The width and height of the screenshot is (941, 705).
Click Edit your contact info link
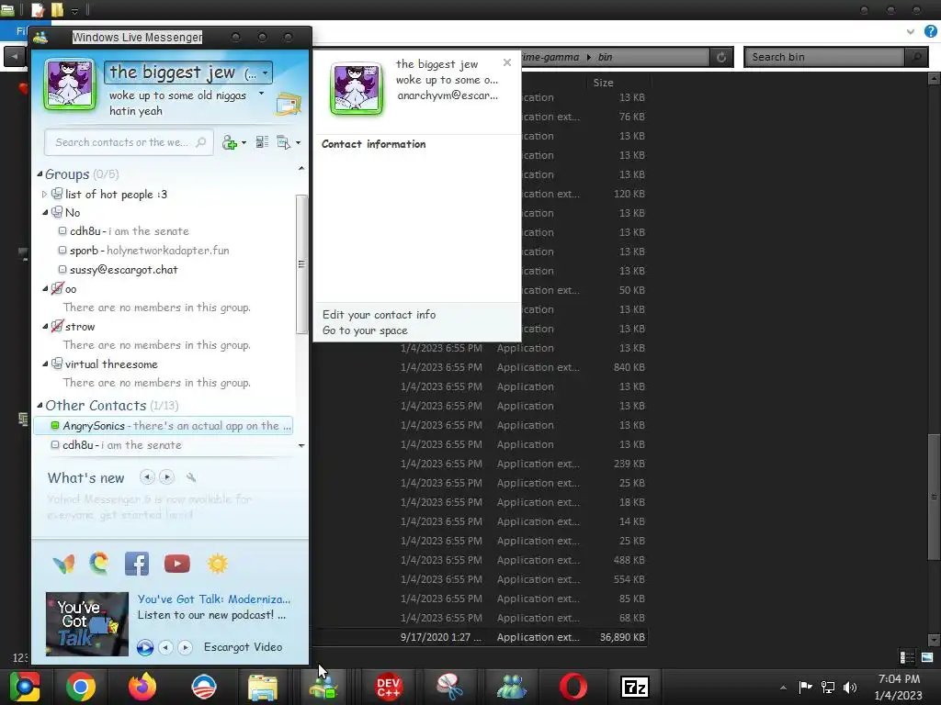point(379,315)
